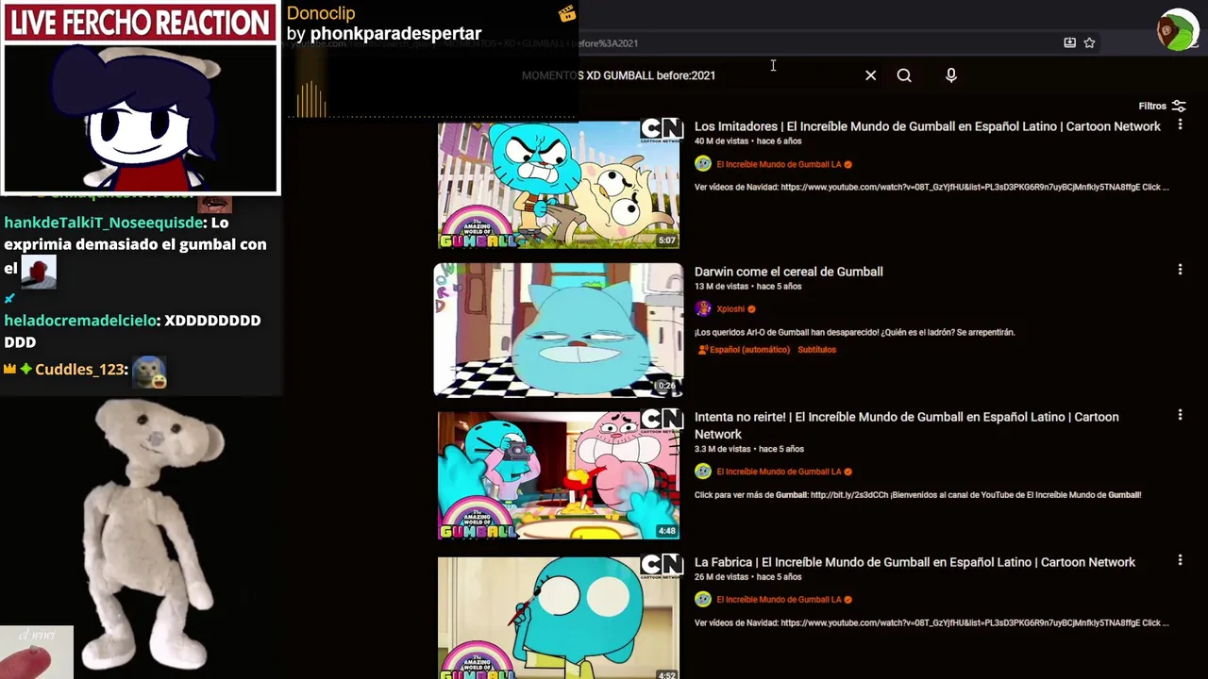
Task: Open options menu for Intenta no reirte video
Action: pyautogui.click(x=1180, y=415)
